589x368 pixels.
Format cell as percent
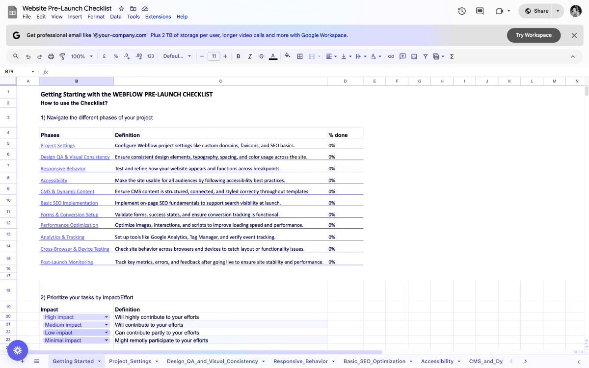pyautogui.click(x=116, y=56)
